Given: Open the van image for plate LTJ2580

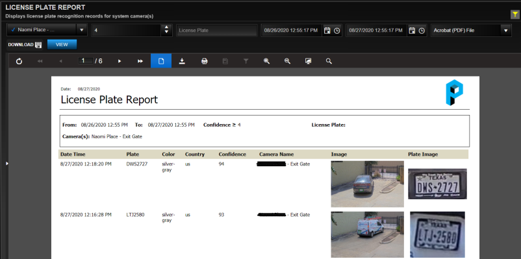Looking at the screenshot, I should [x=367, y=234].
